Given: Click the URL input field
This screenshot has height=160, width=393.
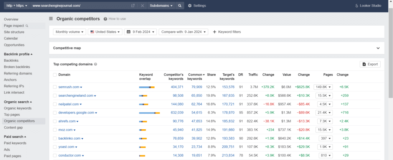Looking at the screenshot, I should (x=80, y=5).
